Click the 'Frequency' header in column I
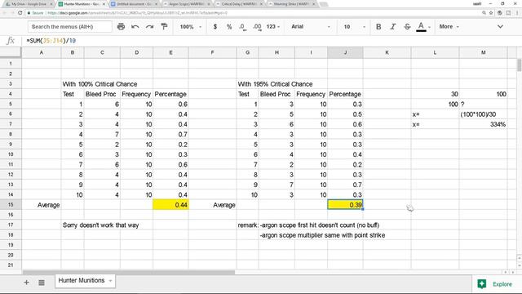This screenshot has height=294, width=522. coord(311,94)
